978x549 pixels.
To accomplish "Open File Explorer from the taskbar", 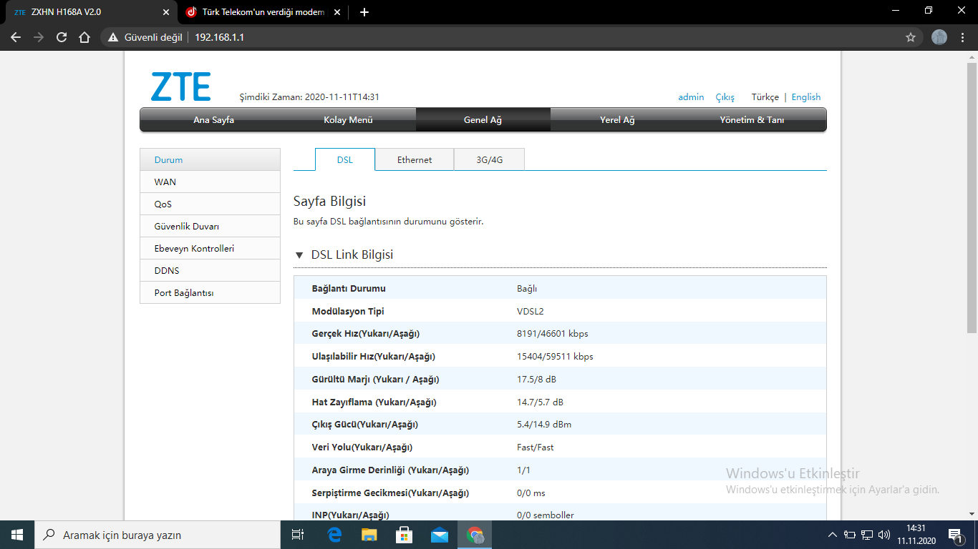I will [x=369, y=535].
